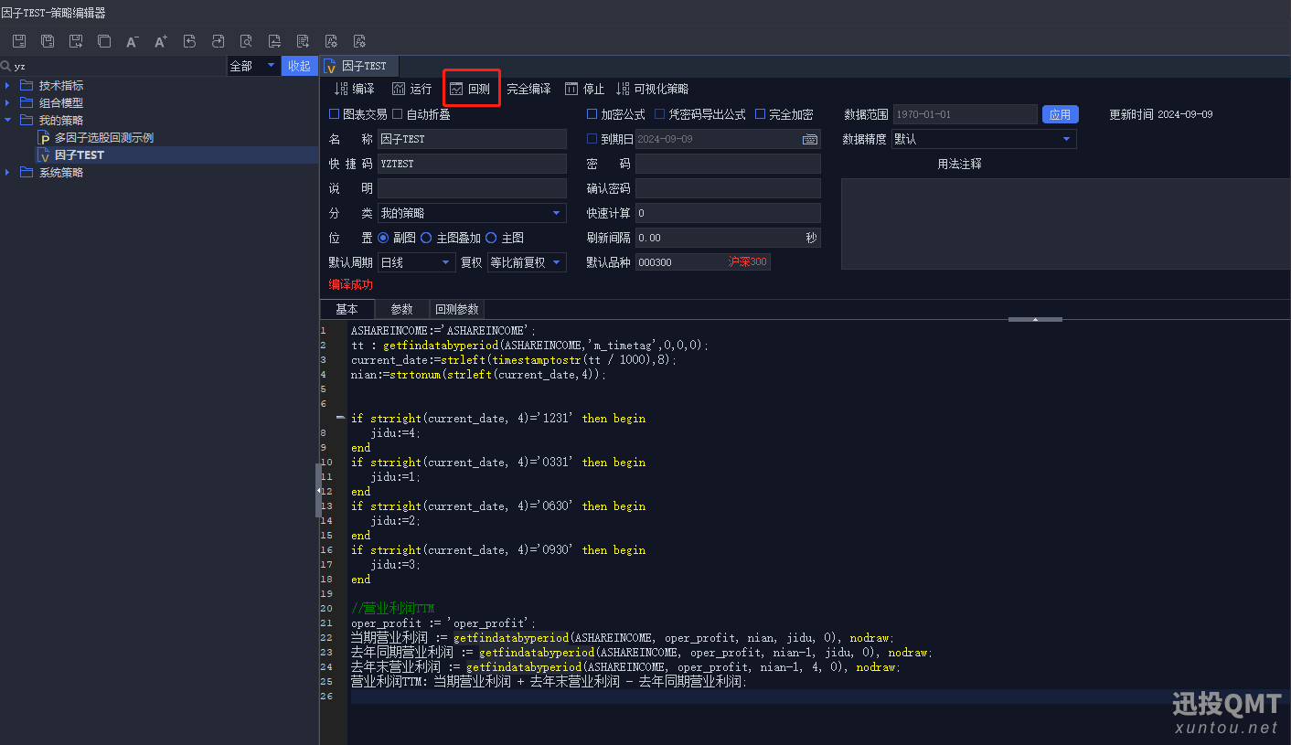
Task: Click the 编译 compile button
Action: pyautogui.click(x=354, y=89)
